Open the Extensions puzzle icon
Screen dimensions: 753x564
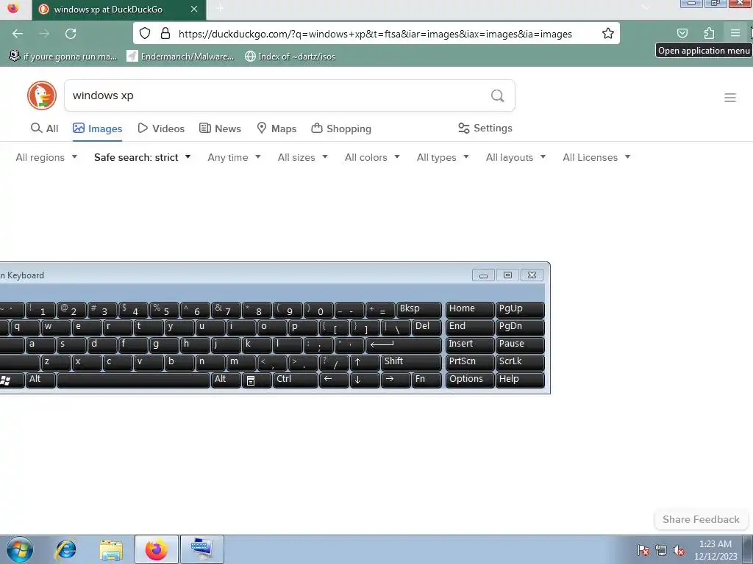click(709, 33)
